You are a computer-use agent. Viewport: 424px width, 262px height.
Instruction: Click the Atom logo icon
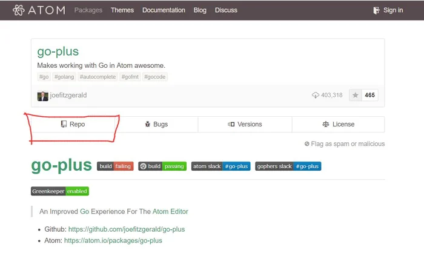[x=19, y=10]
